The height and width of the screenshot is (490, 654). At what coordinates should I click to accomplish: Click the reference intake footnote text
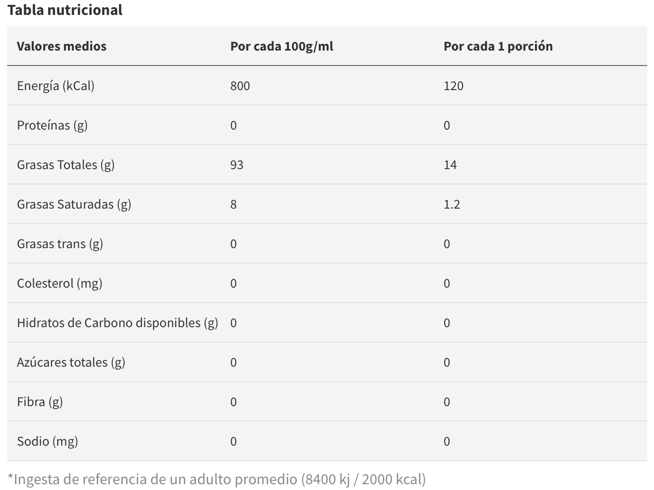tap(217, 479)
